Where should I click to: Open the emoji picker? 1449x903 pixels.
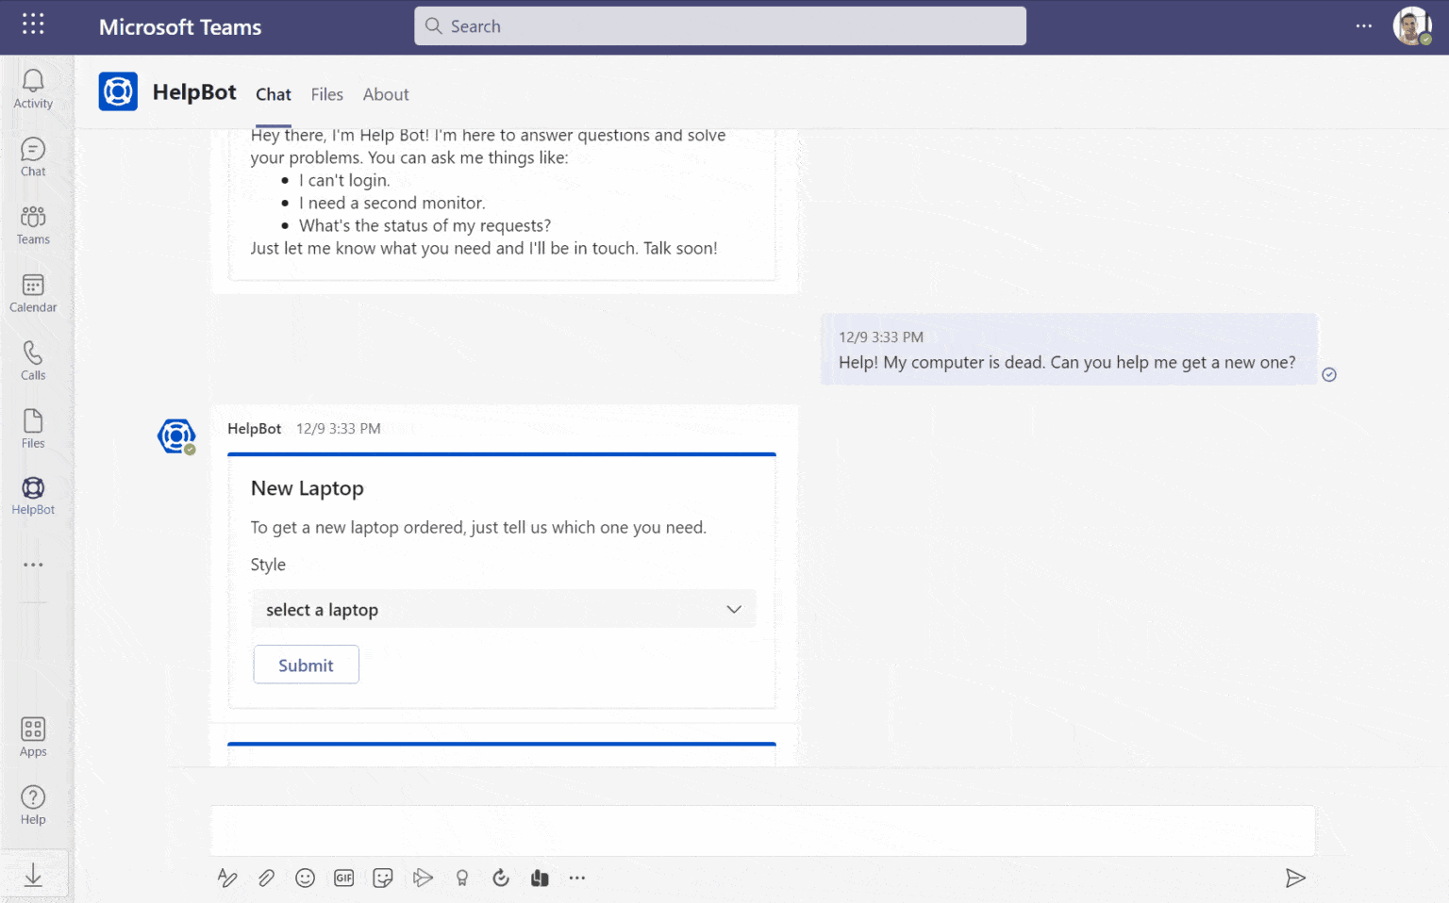click(305, 878)
